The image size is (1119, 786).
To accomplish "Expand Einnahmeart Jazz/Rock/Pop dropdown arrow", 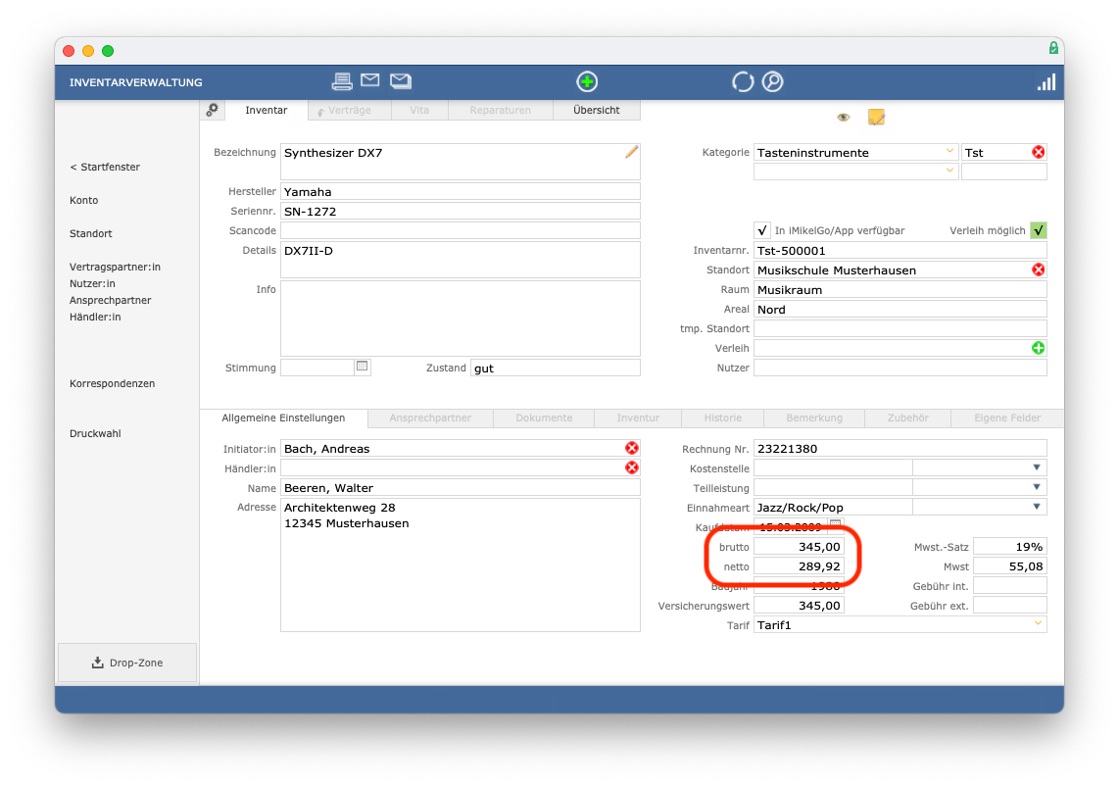I will tap(1037, 507).
